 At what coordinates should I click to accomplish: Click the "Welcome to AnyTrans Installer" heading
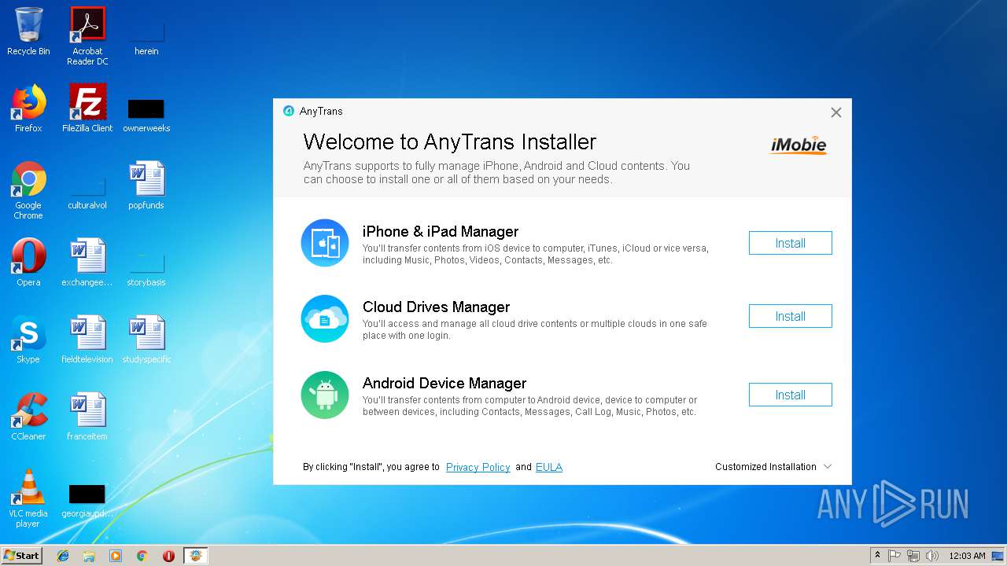[x=450, y=142]
